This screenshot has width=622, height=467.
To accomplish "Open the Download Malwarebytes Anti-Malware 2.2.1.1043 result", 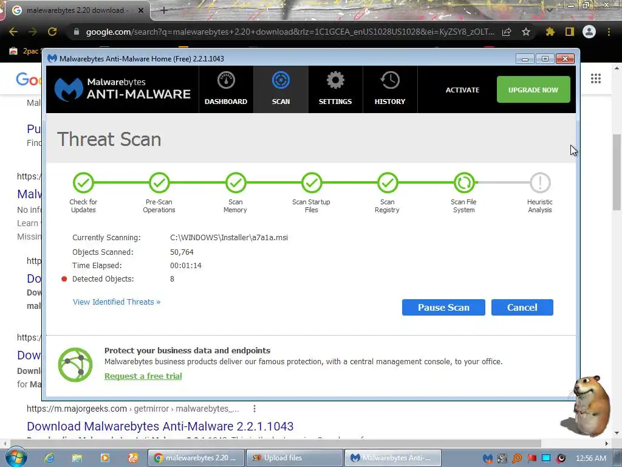I will (160, 426).
